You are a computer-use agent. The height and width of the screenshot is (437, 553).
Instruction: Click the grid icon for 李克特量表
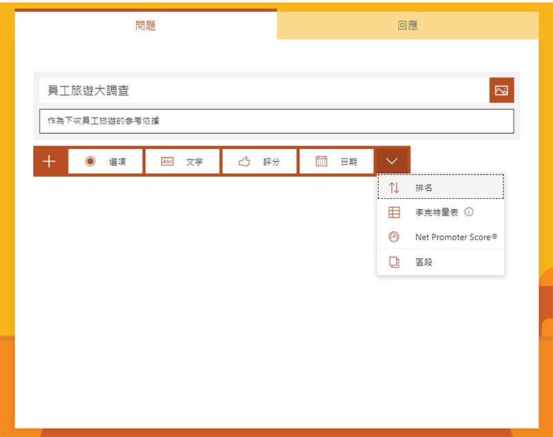click(394, 213)
